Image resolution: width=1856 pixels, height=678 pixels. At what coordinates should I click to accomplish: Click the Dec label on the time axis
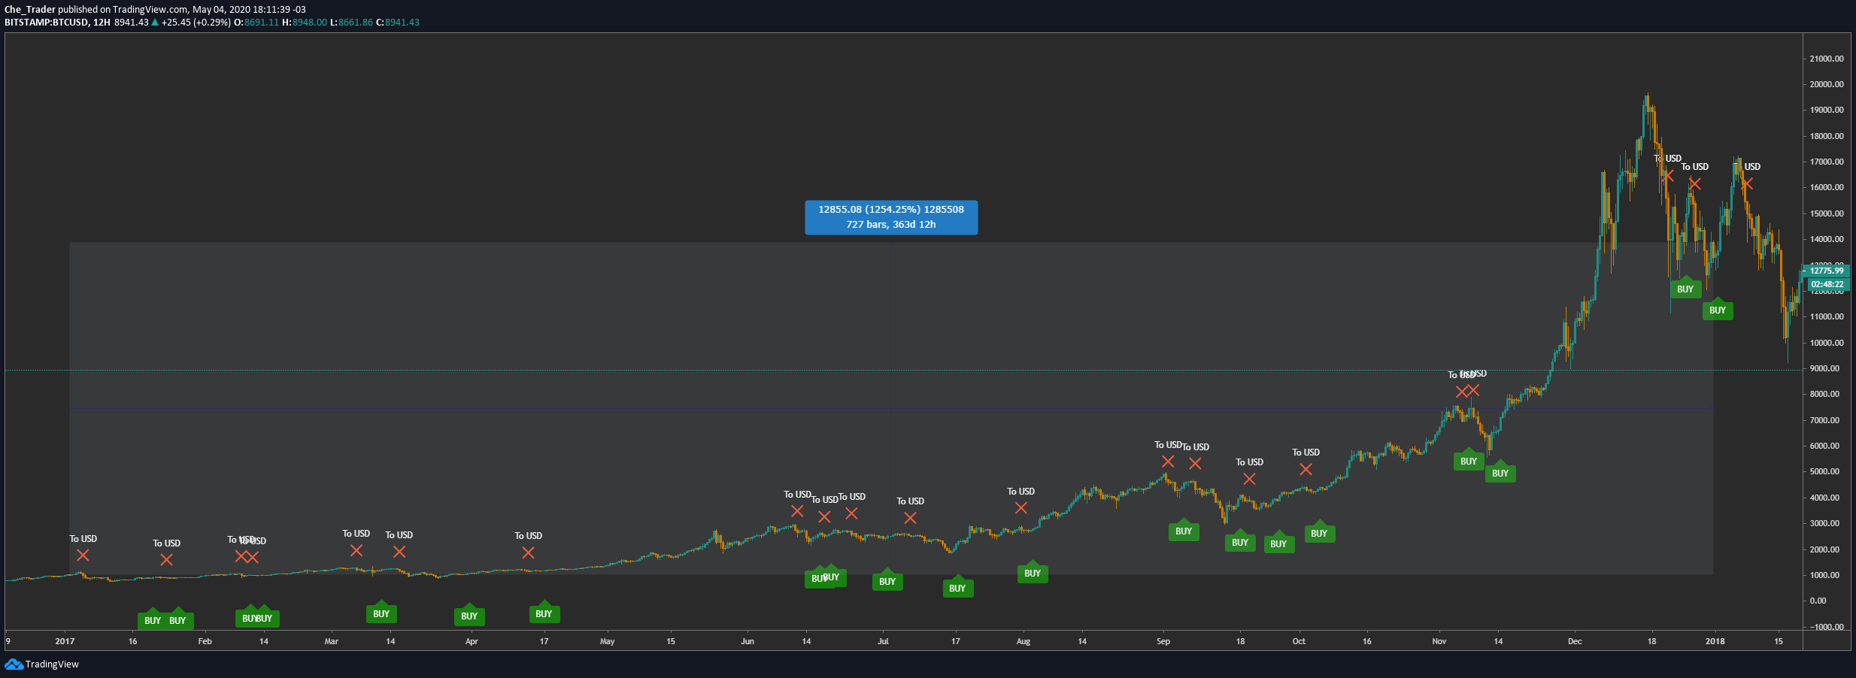click(x=1574, y=641)
